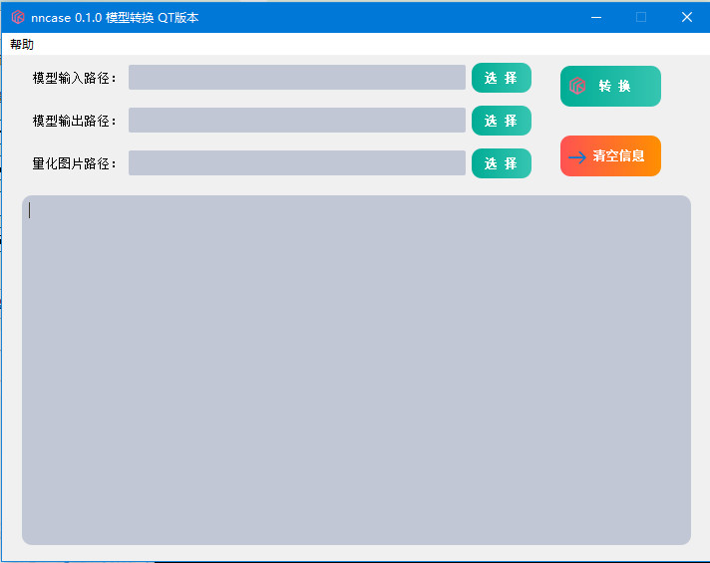Screen dimensions: 710x563
Task: Click inside the large log output area
Action: point(356,370)
